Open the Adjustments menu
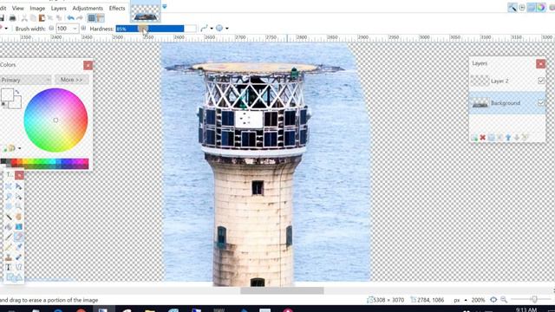The width and height of the screenshot is (555, 312). coord(88,8)
